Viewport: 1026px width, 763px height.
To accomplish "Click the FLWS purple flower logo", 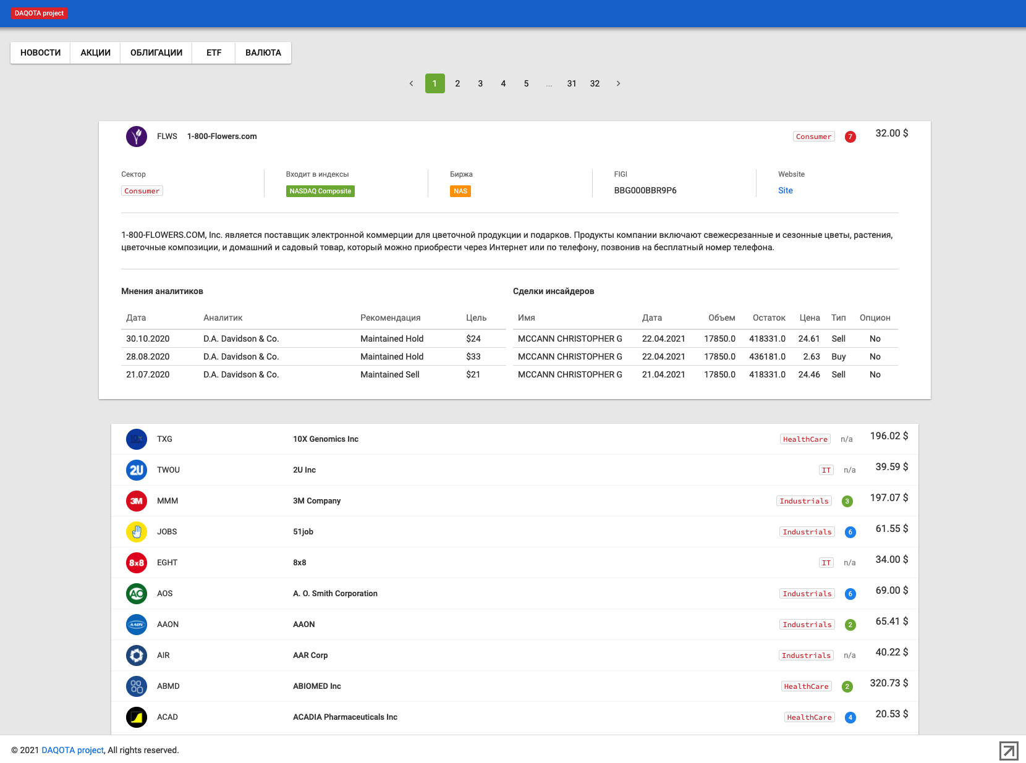I will pyautogui.click(x=137, y=137).
